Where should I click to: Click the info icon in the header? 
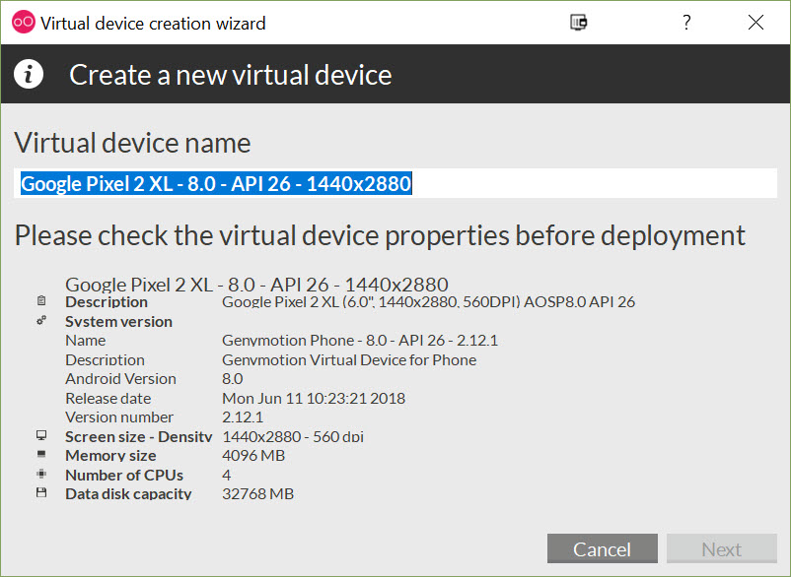[x=29, y=74]
